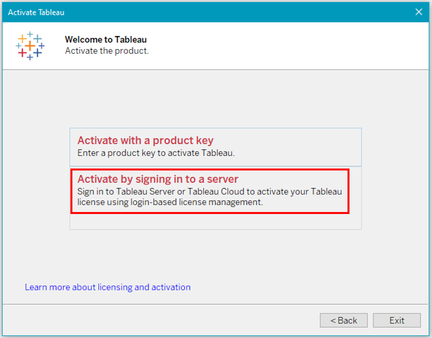Close the Activate Tableau dialog
The image size is (432, 338).
tap(419, 12)
